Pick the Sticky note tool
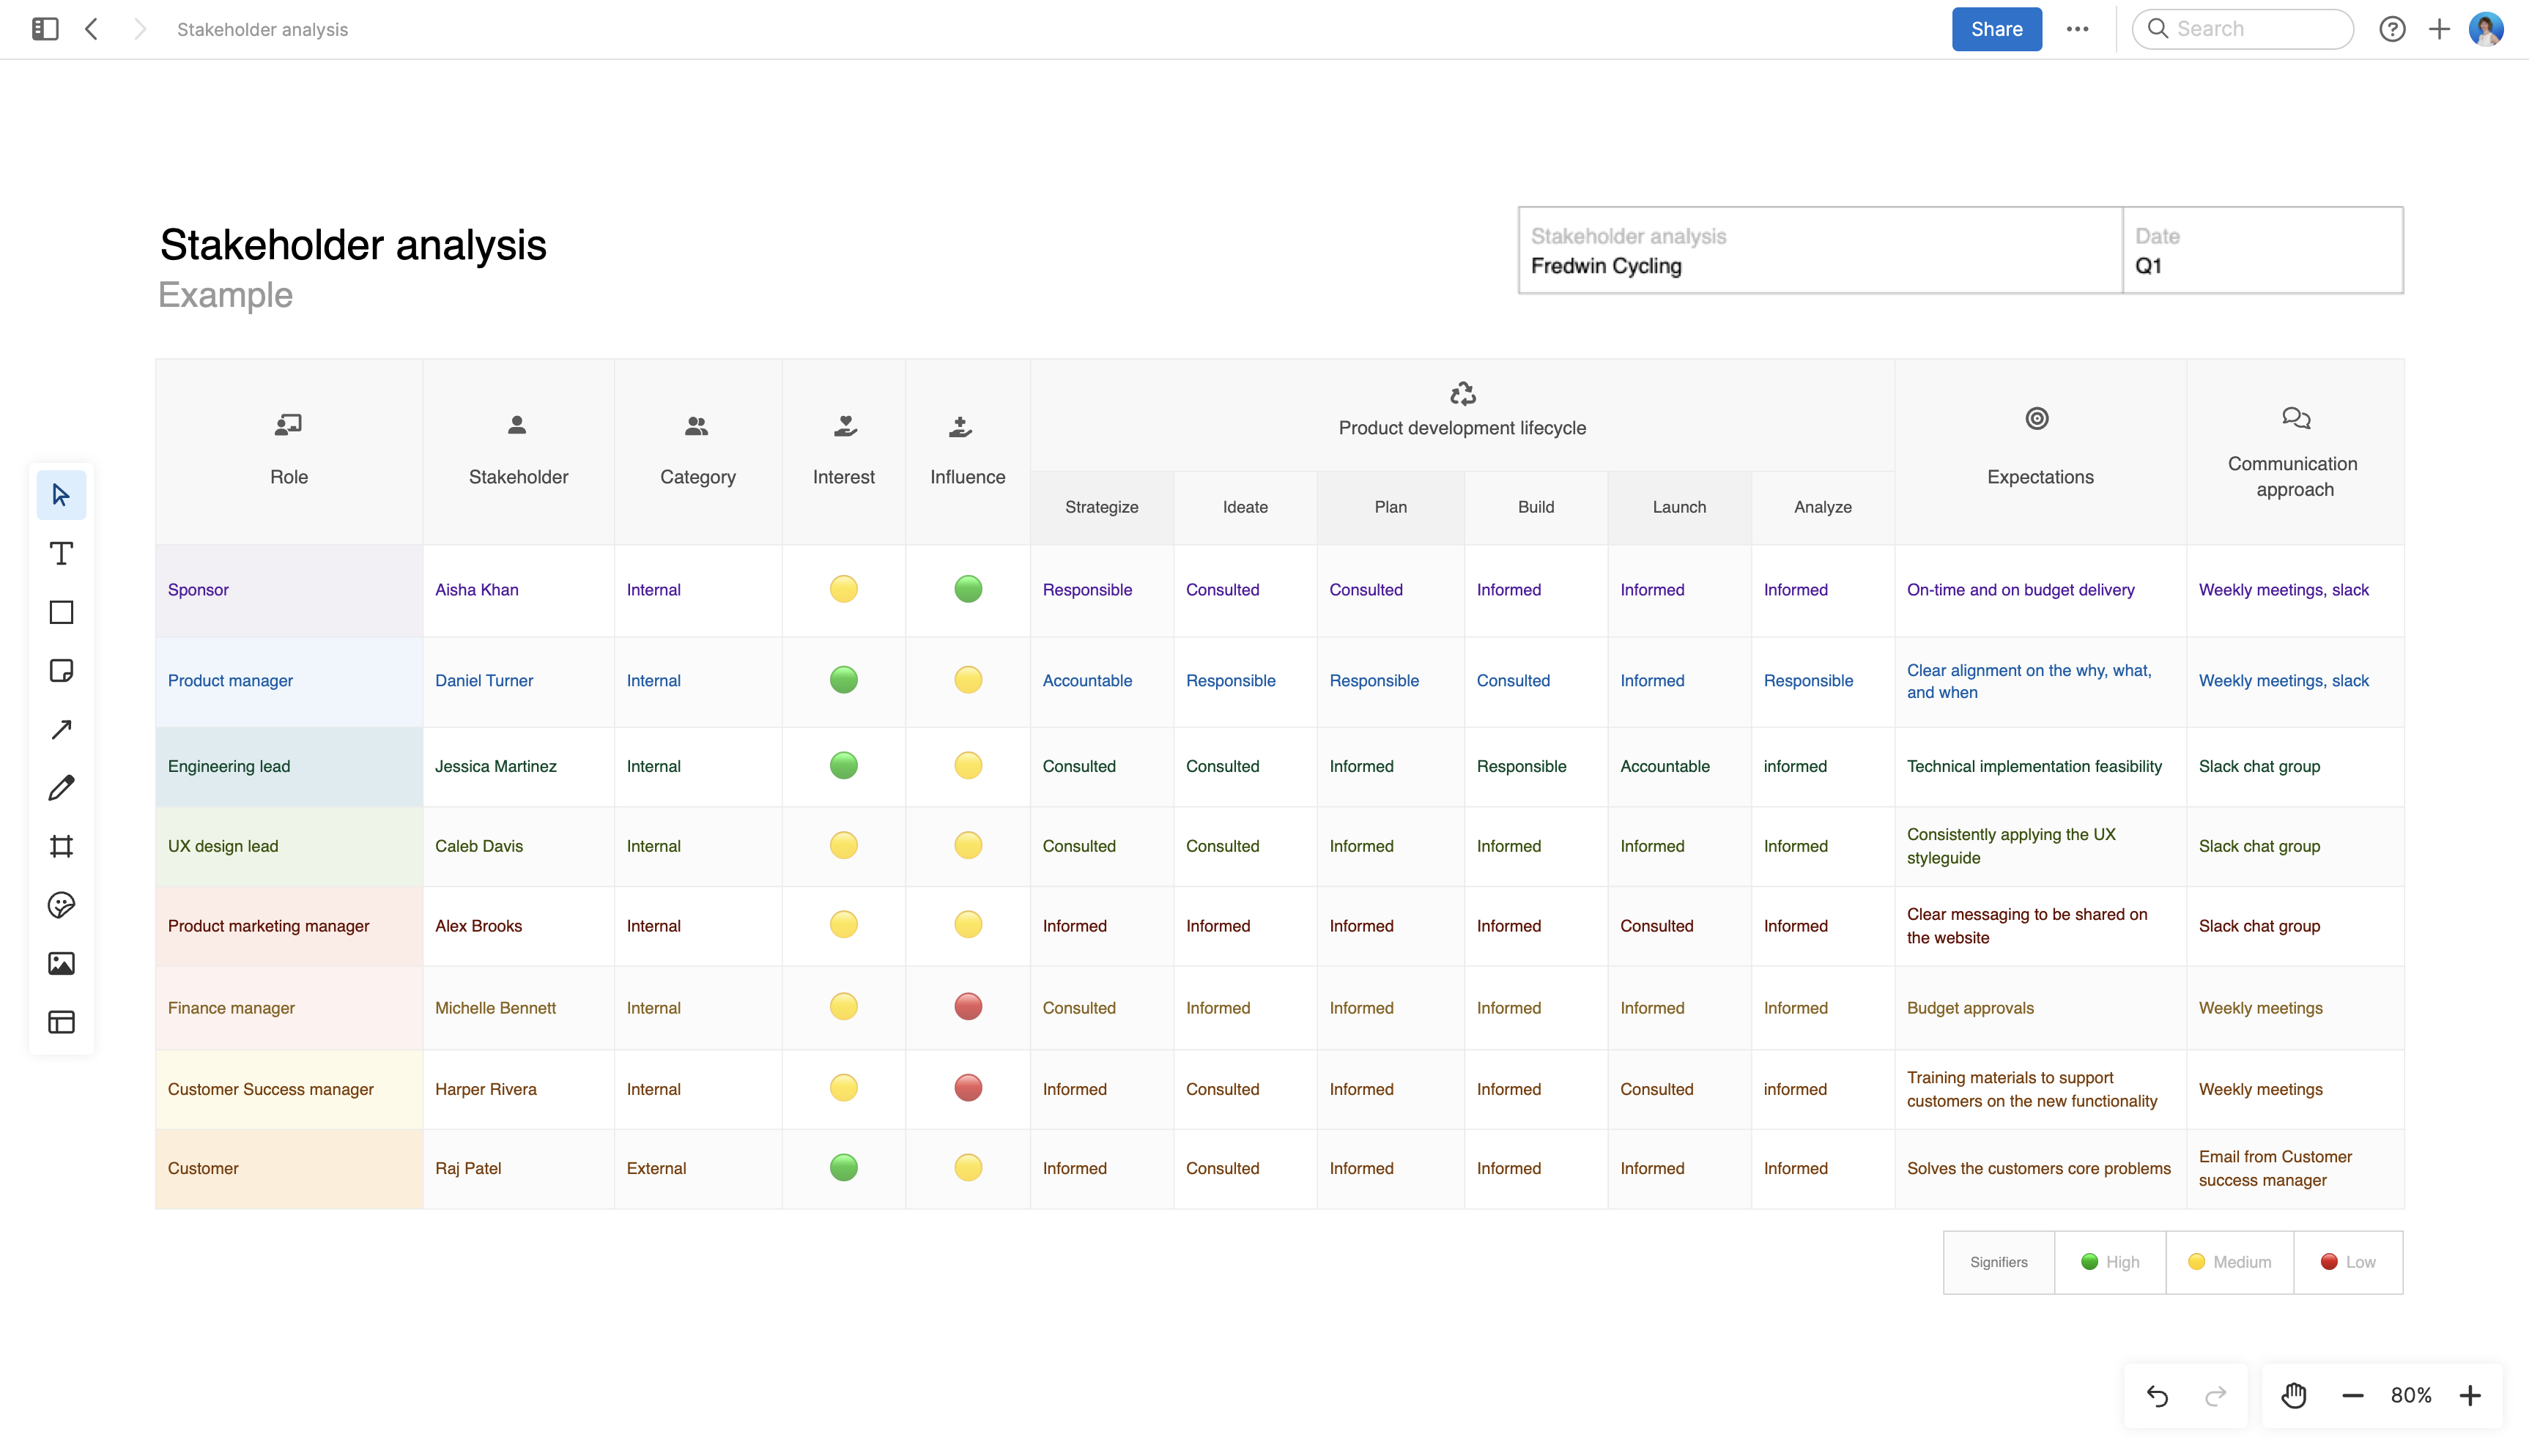The height and width of the screenshot is (1456, 2529). [x=61, y=670]
